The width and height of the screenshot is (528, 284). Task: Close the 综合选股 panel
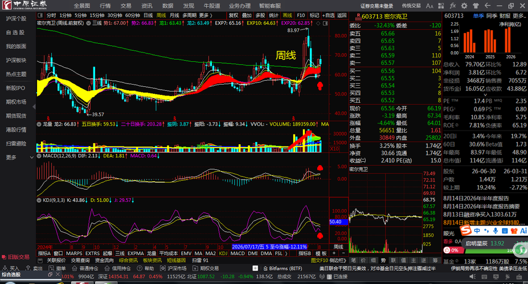click(x=58, y=274)
